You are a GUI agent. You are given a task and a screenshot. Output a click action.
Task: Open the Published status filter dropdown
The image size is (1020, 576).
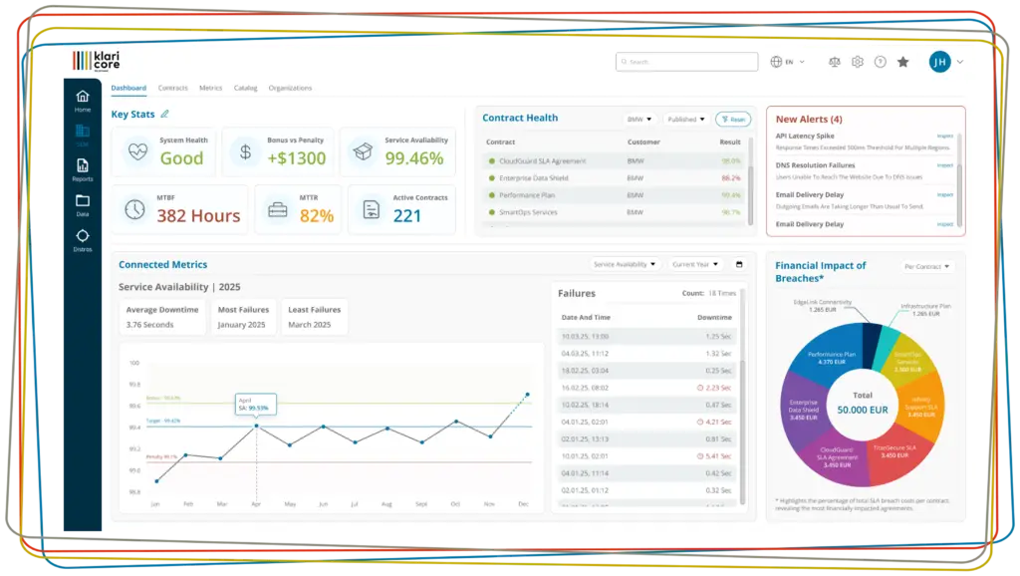pyautogui.click(x=686, y=120)
